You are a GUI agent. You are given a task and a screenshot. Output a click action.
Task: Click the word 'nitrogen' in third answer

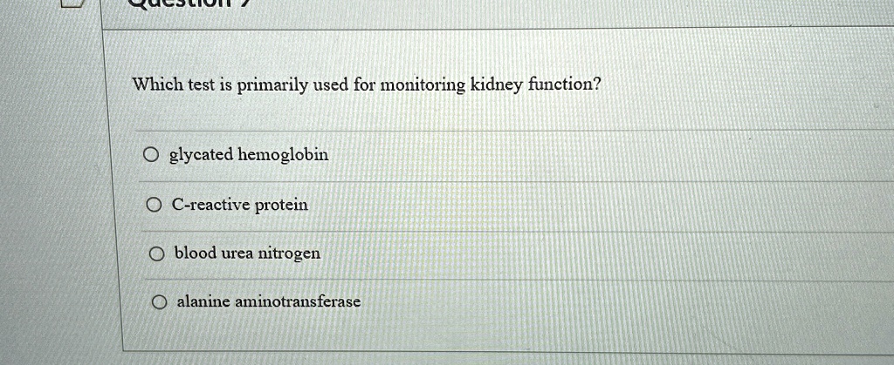pyautogui.click(x=290, y=254)
